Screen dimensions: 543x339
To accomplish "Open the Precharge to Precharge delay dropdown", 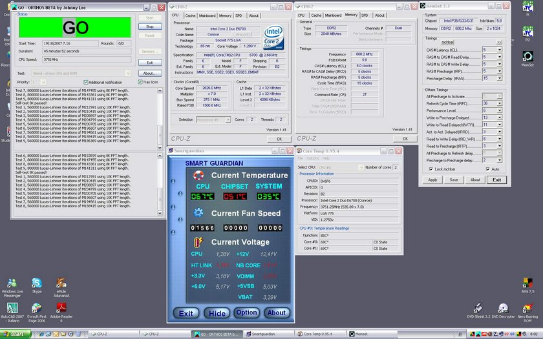I will tap(499, 160).
